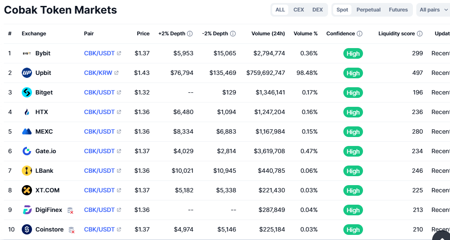This screenshot has height=240, width=450.
Task: Click the Cobak Token Markets heading
Action: (60, 10)
